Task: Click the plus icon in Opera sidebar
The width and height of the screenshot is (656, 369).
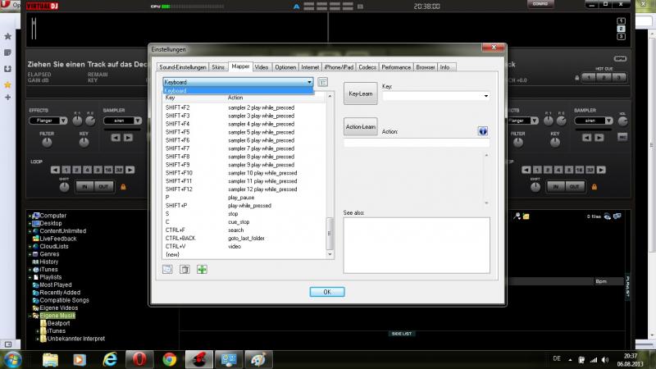Action: point(7,97)
